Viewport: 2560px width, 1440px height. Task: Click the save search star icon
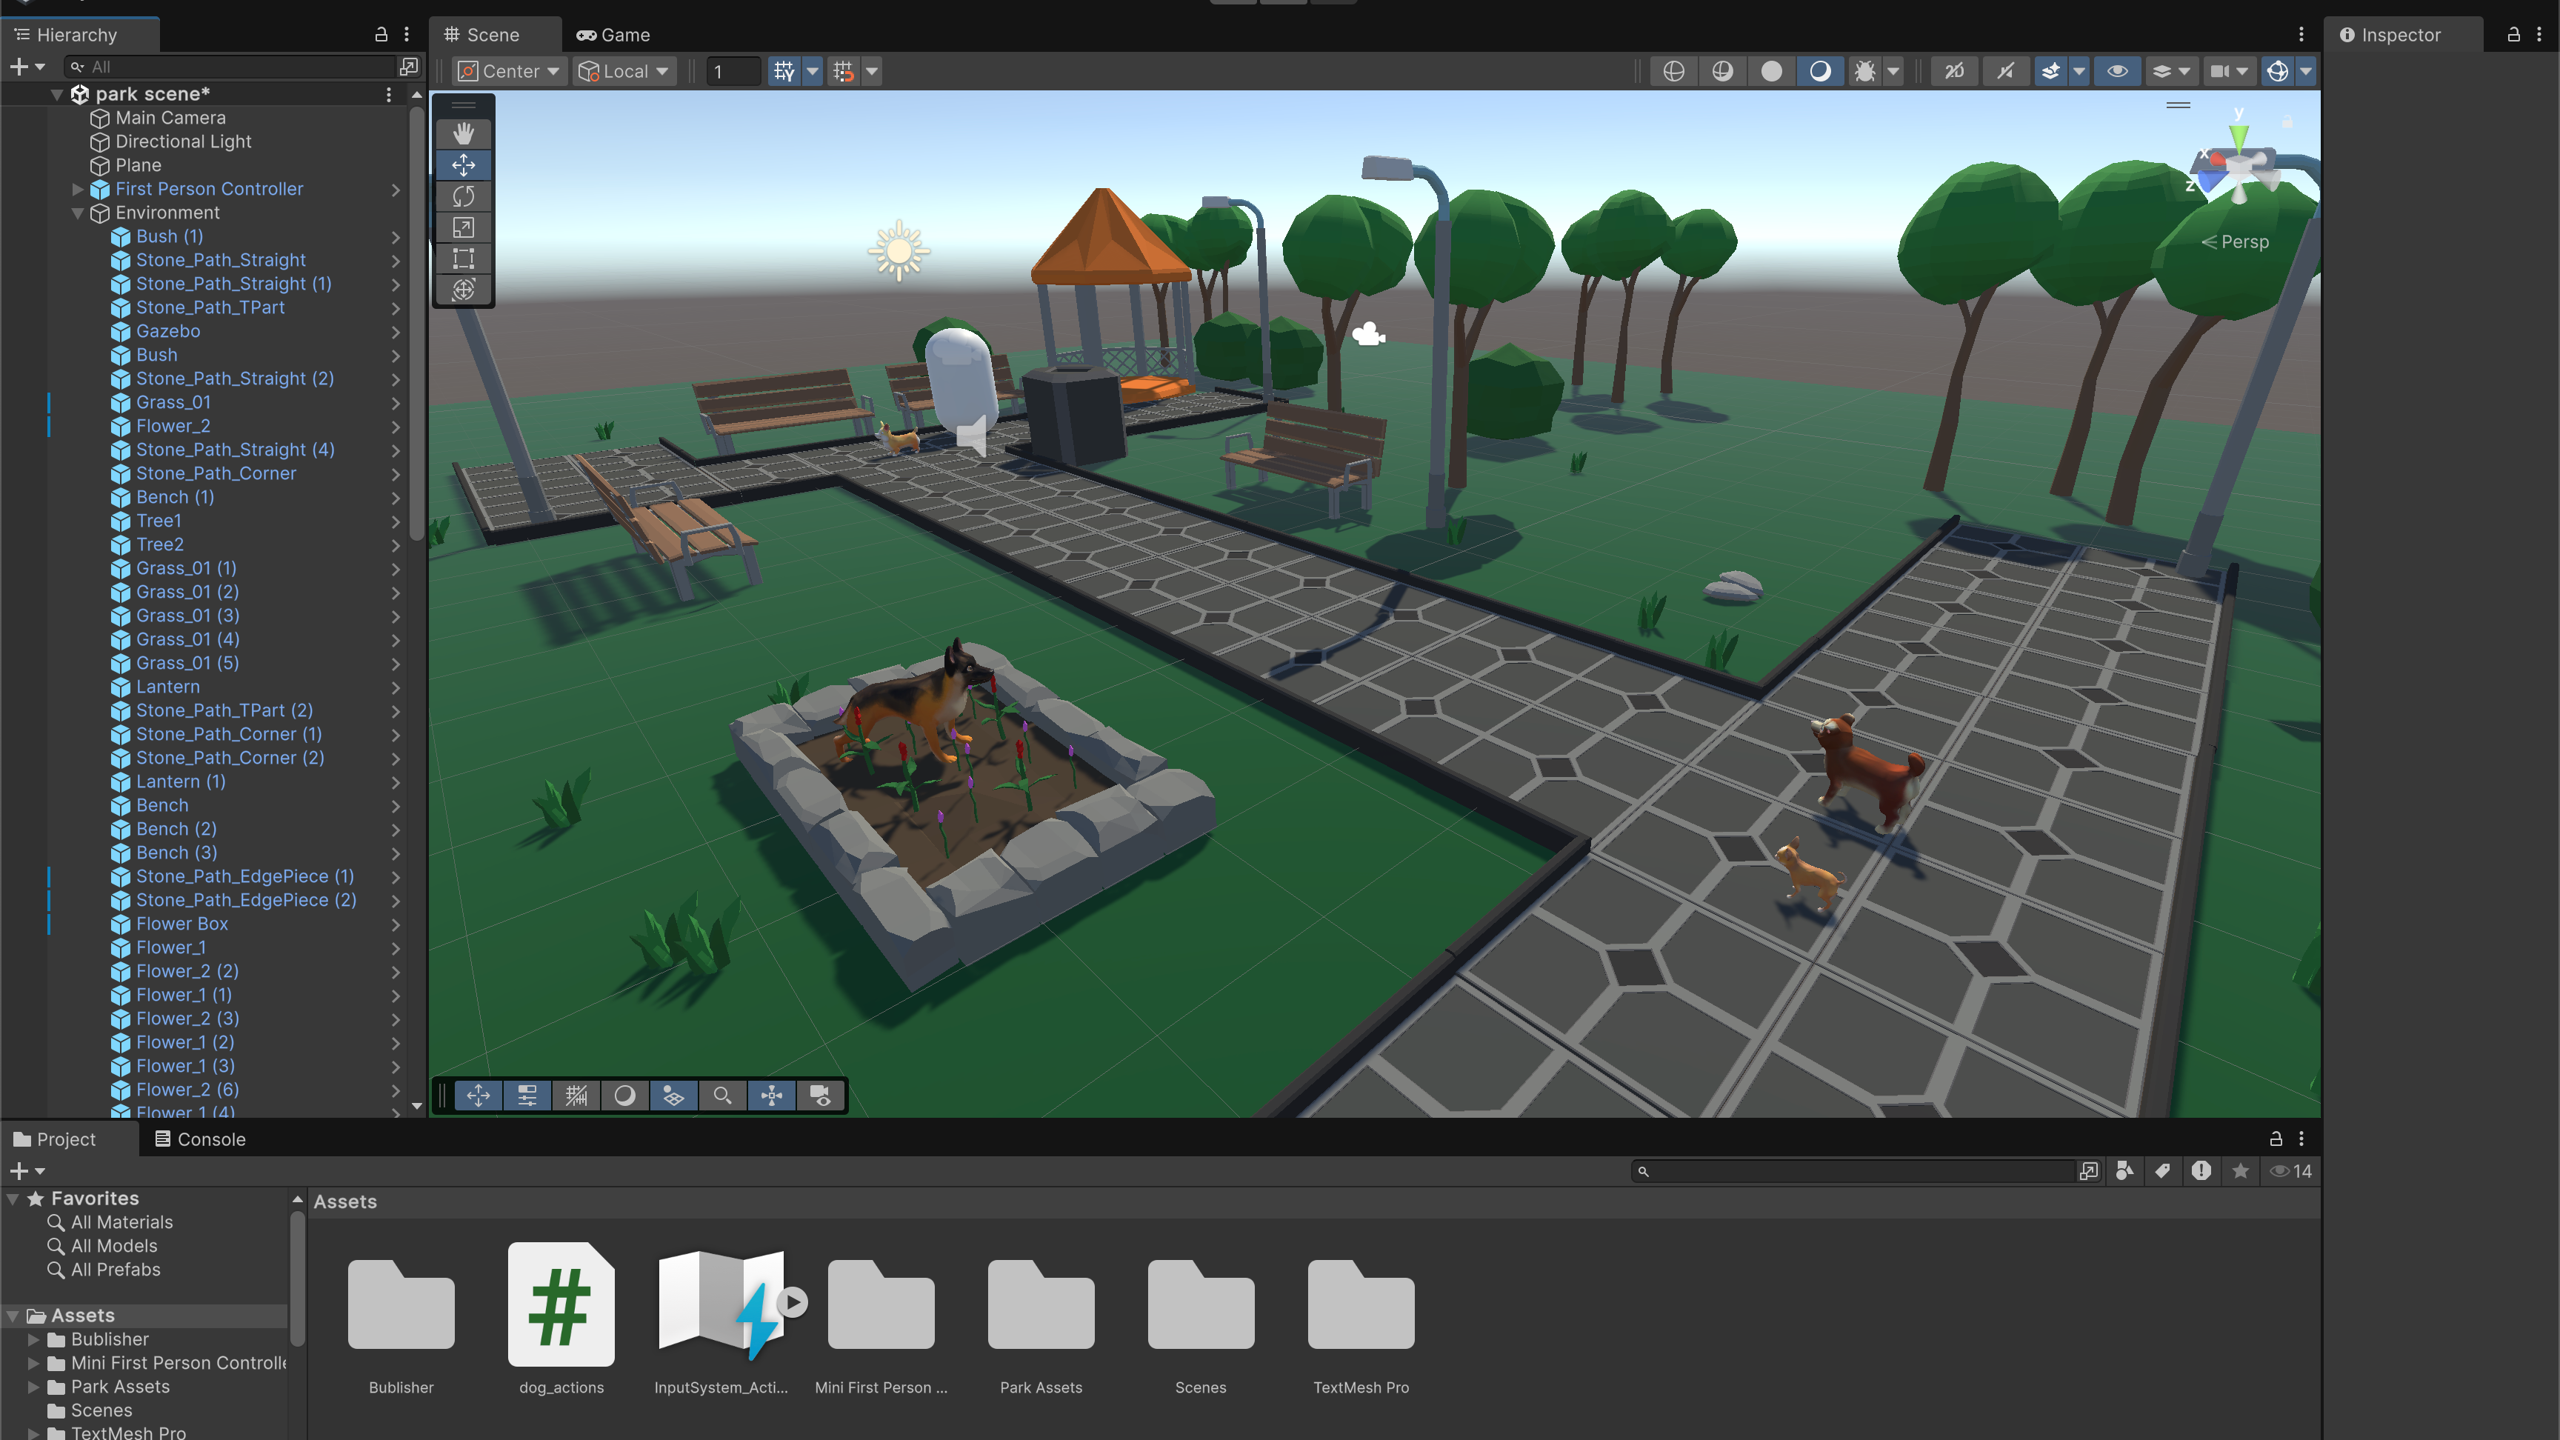click(x=2240, y=1170)
